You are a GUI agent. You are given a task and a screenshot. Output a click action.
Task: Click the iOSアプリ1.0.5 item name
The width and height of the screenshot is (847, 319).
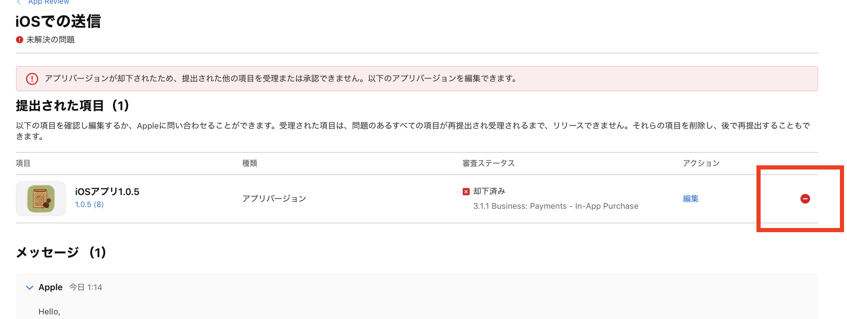tap(107, 192)
